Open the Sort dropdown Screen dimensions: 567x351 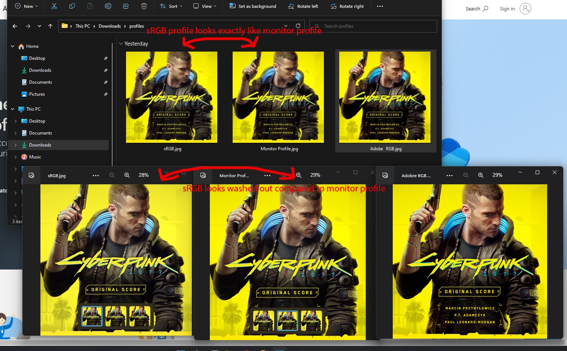171,6
